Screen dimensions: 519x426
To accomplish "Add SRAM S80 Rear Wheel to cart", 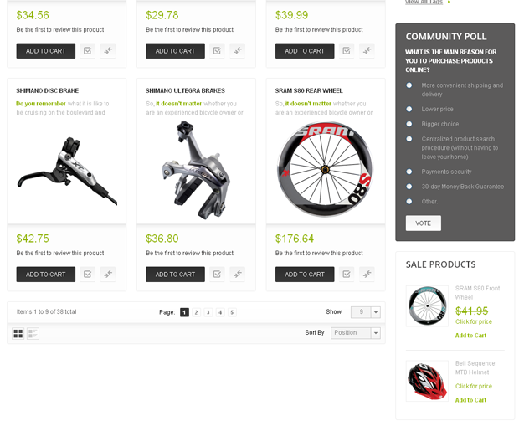I will pos(305,275).
